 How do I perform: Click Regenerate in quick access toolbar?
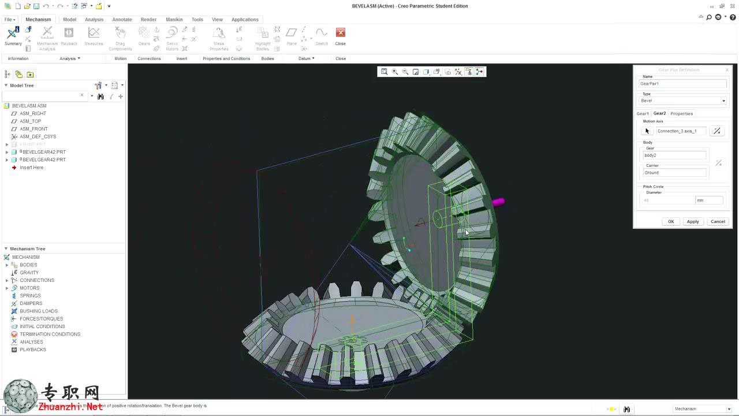(75, 6)
